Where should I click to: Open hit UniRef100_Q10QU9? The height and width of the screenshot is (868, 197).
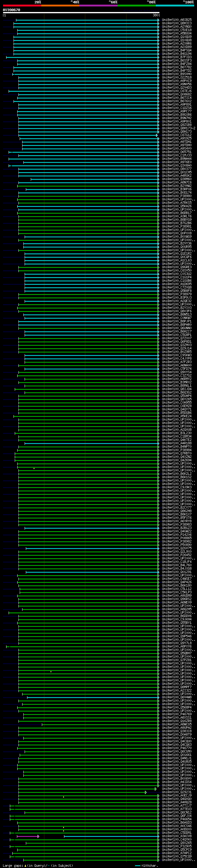pos(177,37)
